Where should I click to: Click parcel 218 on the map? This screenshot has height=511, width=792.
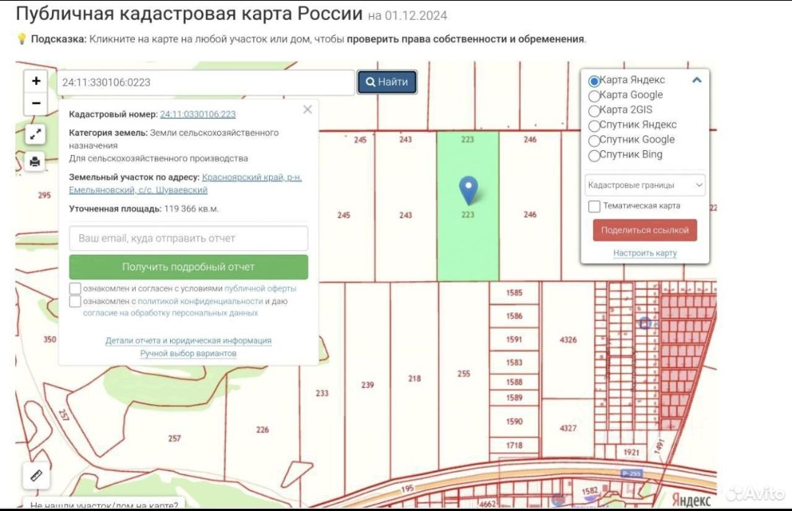414,378
